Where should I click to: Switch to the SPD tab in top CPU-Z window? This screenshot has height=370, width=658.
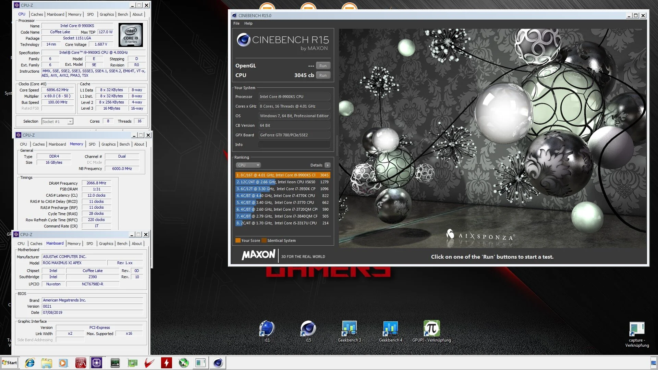(x=90, y=14)
